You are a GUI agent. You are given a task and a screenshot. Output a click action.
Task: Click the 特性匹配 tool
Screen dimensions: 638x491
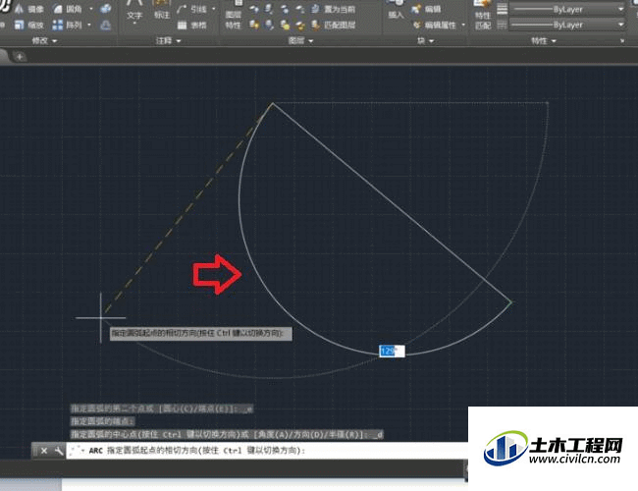483,17
